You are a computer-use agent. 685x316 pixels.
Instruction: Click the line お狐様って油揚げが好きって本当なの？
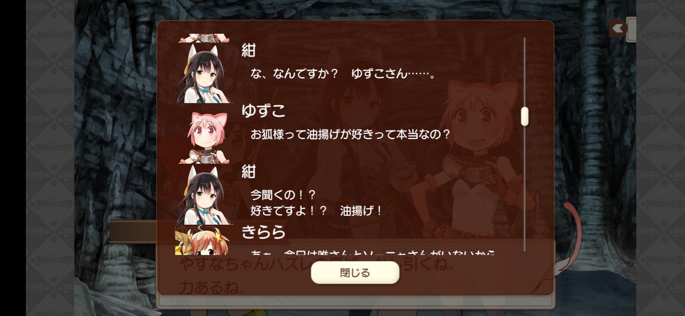[350, 134]
